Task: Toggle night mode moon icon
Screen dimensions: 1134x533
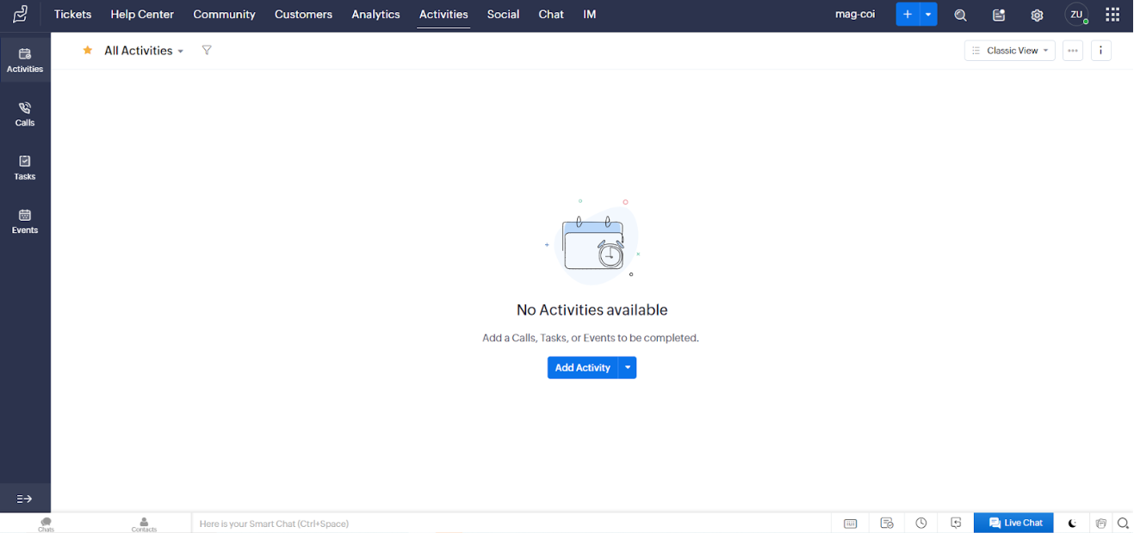Action: 1072,523
